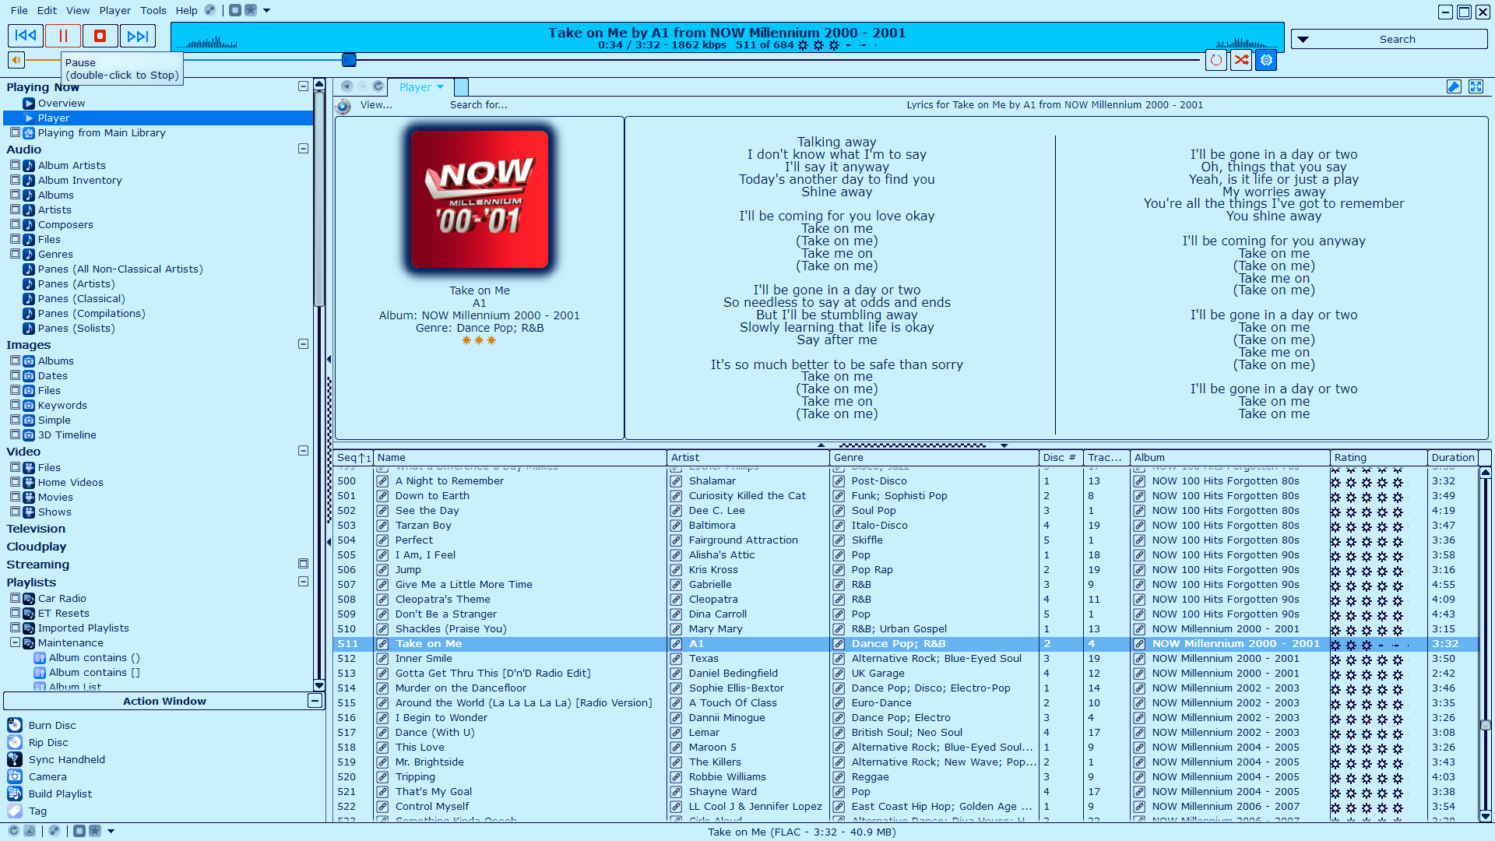
Task: Pause the playing track
Action: click(x=63, y=36)
